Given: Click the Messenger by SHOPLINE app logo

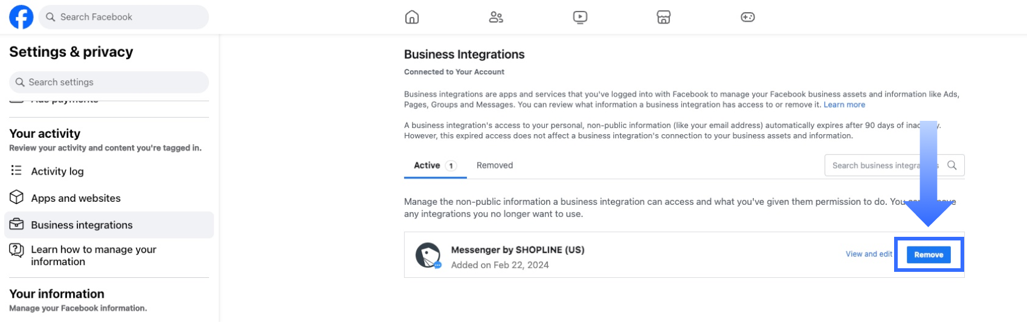Looking at the screenshot, I should tap(428, 256).
